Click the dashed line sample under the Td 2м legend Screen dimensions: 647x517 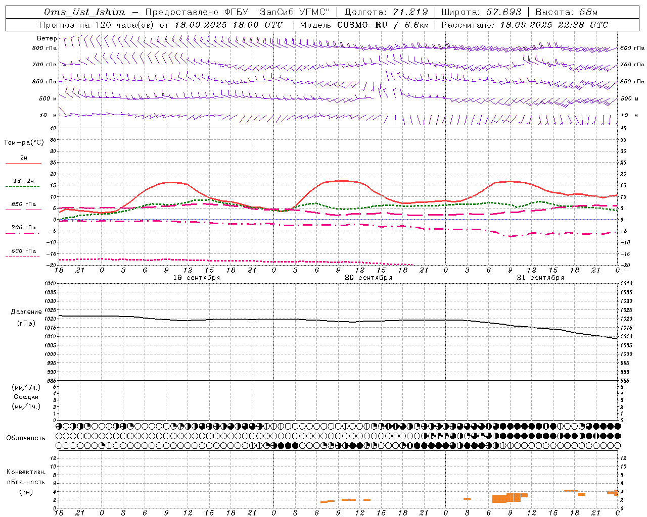23,187
